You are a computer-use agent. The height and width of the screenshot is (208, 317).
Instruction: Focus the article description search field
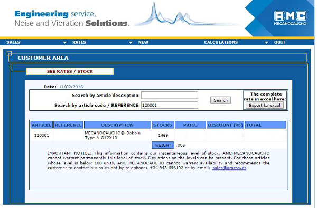(x=170, y=95)
